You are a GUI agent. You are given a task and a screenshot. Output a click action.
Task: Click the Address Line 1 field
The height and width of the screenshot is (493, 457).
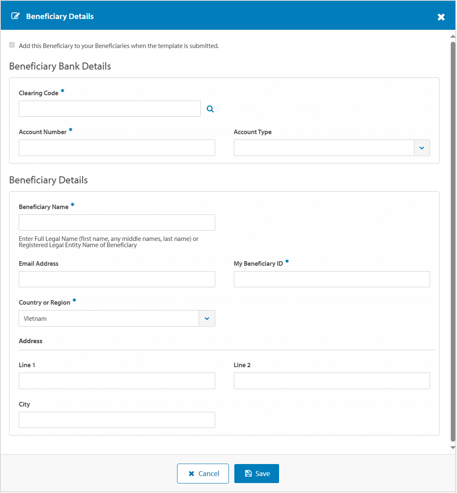pyautogui.click(x=117, y=381)
